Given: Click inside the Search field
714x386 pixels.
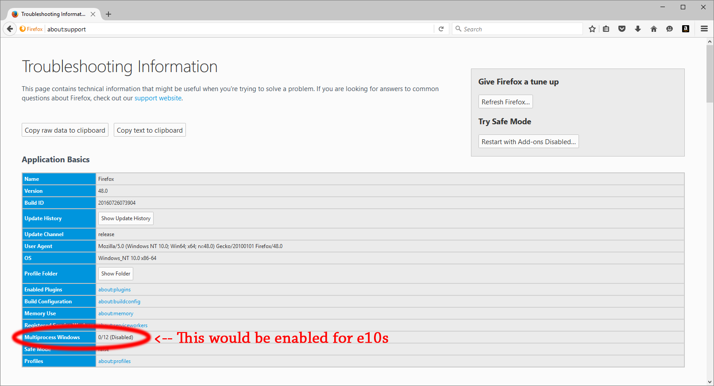Looking at the screenshot, I should (518, 29).
